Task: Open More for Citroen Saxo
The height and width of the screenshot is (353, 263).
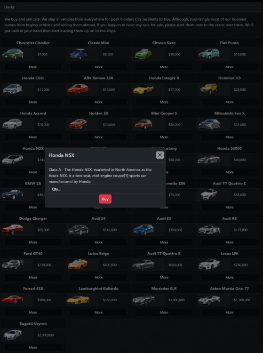Action: tap(164, 67)
